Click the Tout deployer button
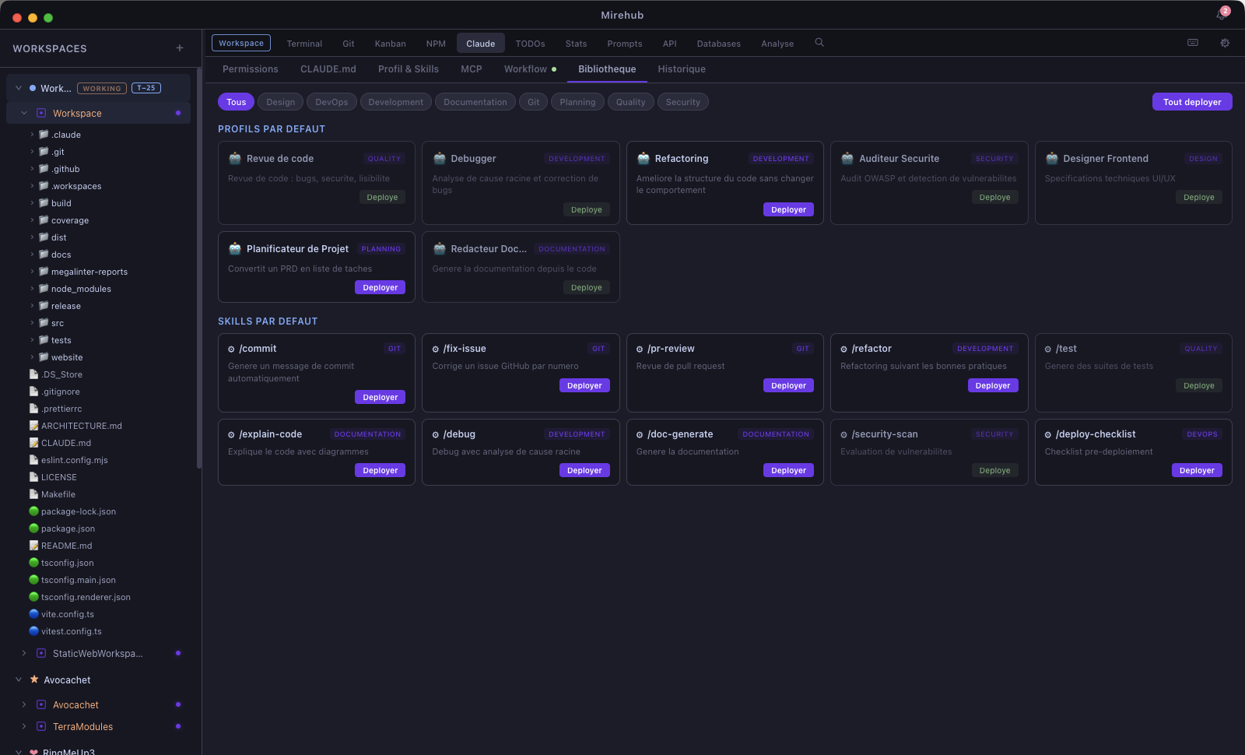The width and height of the screenshot is (1245, 755). pos(1191,101)
